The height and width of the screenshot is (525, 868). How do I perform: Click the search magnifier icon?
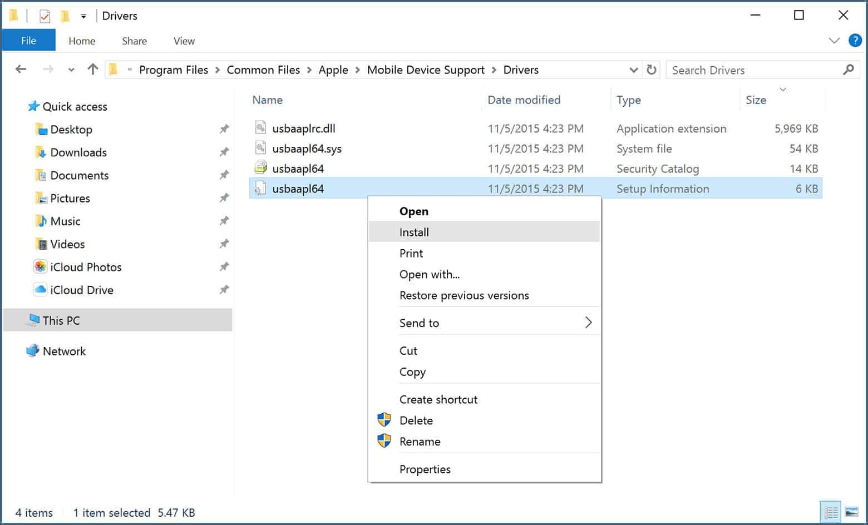(x=849, y=70)
